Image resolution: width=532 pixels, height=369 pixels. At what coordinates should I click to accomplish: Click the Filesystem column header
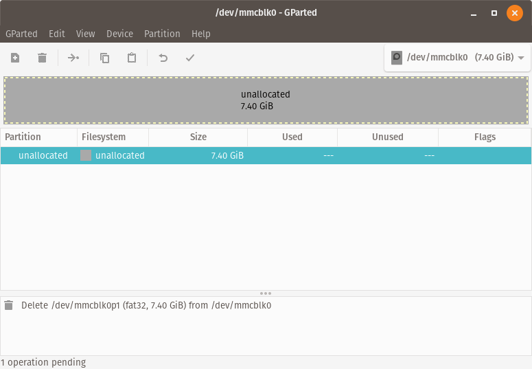104,137
